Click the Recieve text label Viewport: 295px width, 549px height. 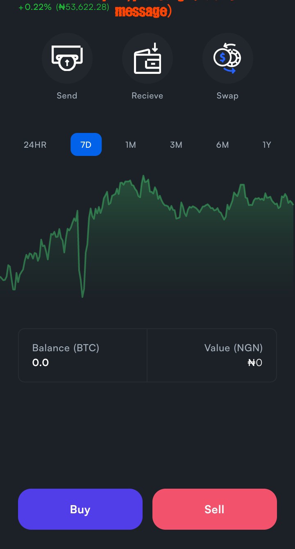pos(147,96)
